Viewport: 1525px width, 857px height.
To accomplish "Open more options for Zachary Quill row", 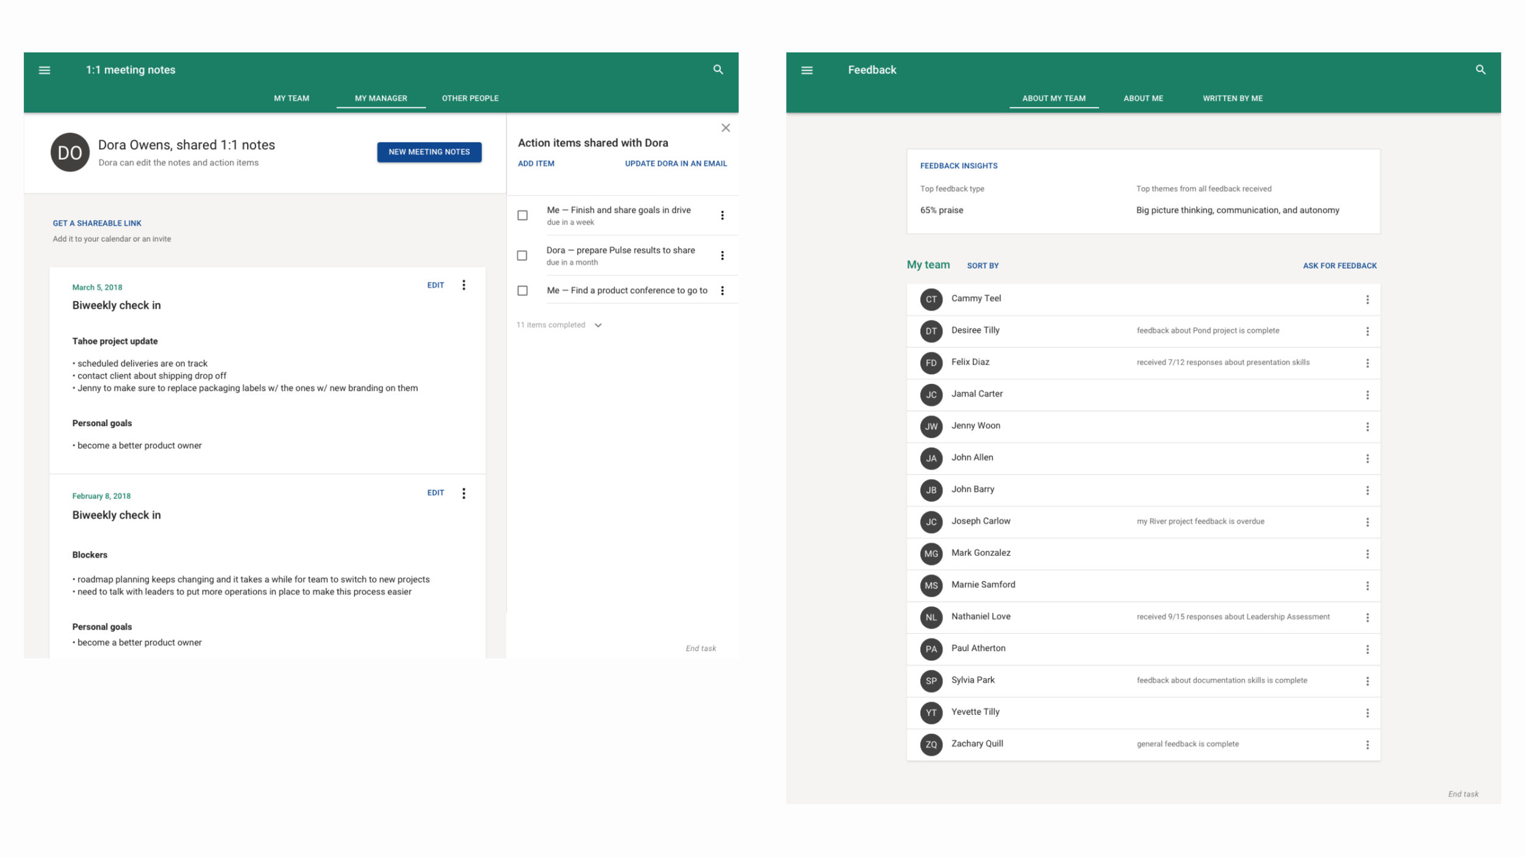I will tap(1367, 745).
